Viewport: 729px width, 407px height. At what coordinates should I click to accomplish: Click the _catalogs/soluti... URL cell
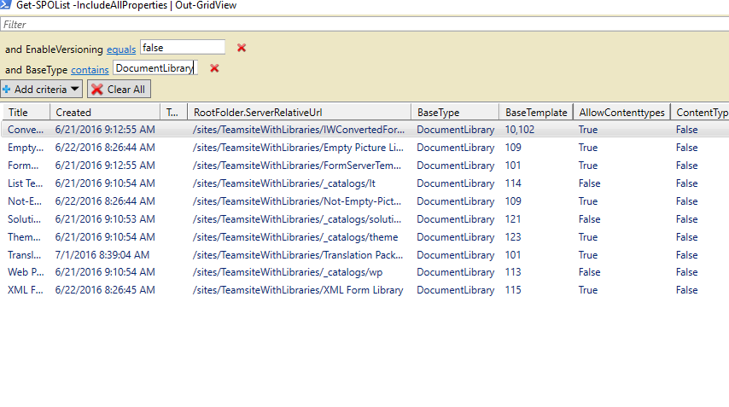pyautogui.click(x=296, y=219)
